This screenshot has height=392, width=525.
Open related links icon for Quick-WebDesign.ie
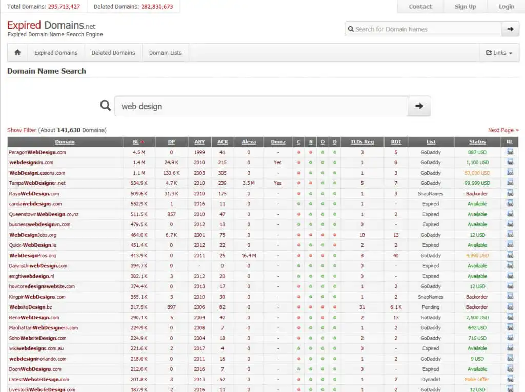(510, 245)
